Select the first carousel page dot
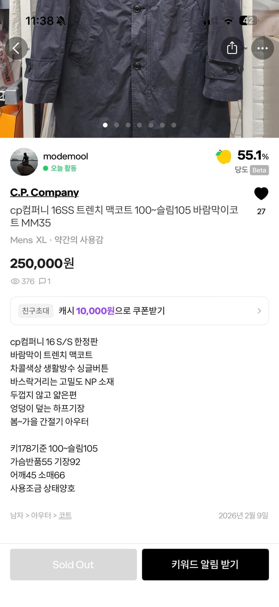 [105, 125]
